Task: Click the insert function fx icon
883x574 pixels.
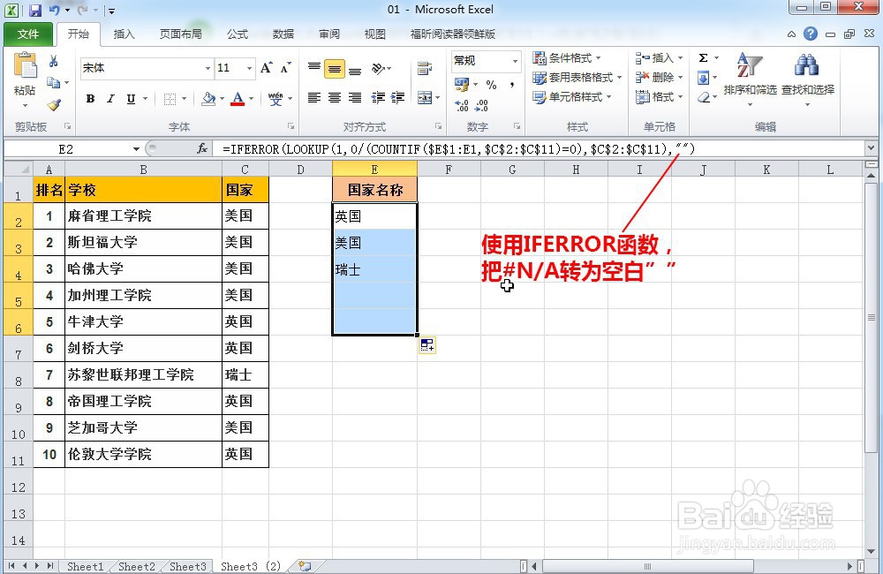Action: (203, 148)
